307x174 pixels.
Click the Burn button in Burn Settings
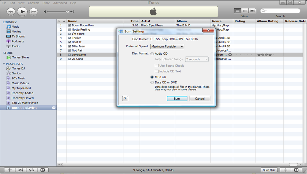tap(177, 98)
